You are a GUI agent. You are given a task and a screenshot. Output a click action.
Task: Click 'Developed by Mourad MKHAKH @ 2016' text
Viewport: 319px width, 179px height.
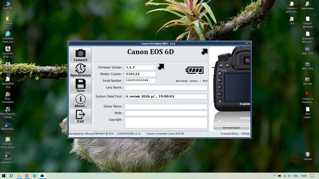(x=91, y=134)
